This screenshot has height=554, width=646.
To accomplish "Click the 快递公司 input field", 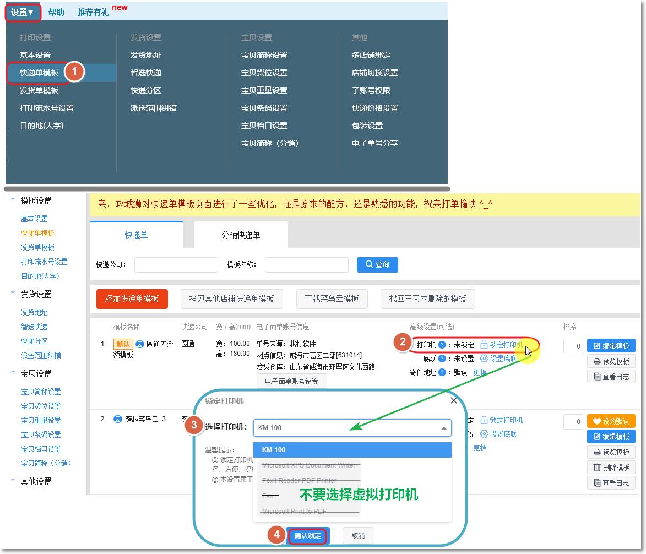I will pyautogui.click(x=176, y=264).
